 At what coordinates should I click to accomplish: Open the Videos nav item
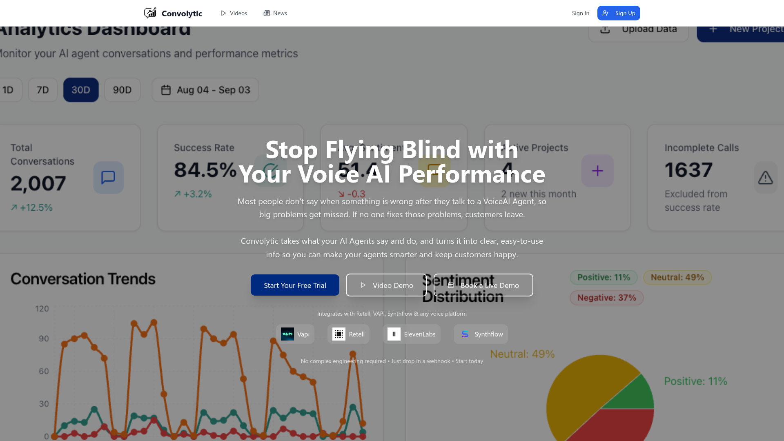(x=234, y=13)
